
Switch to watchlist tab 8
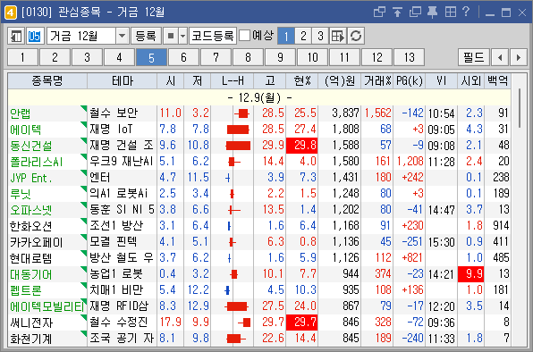pos(248,57)
